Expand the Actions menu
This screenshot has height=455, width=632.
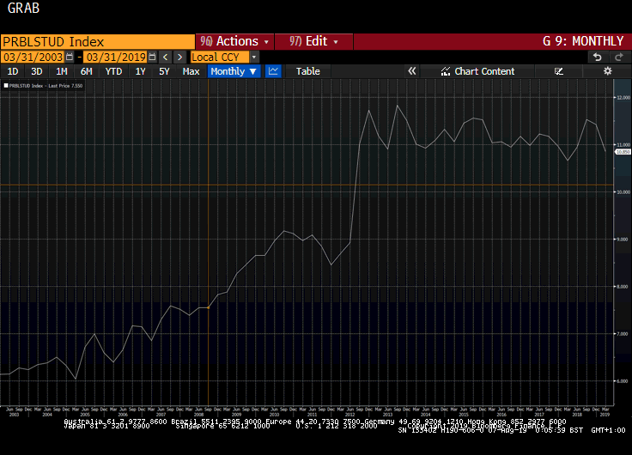pos(234,41)
